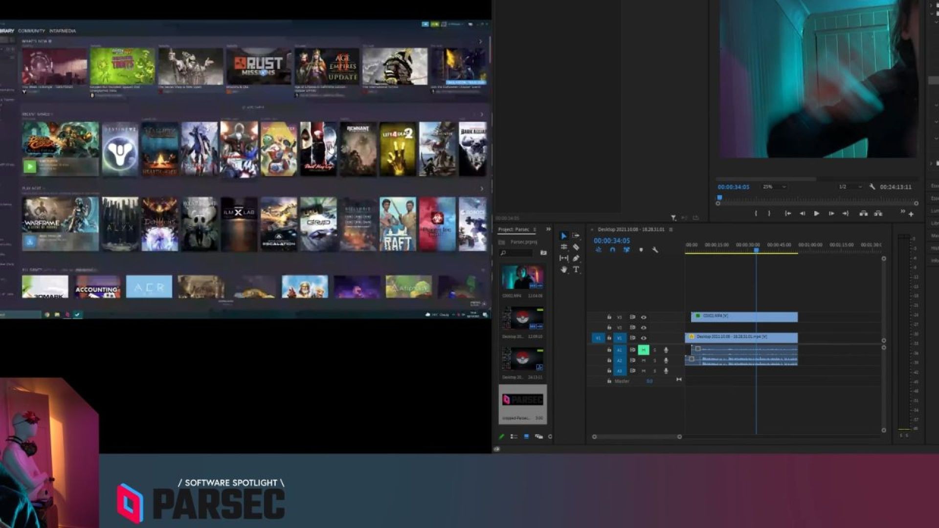
Task: Mute audio track A3
Action: tap(644, 371)
